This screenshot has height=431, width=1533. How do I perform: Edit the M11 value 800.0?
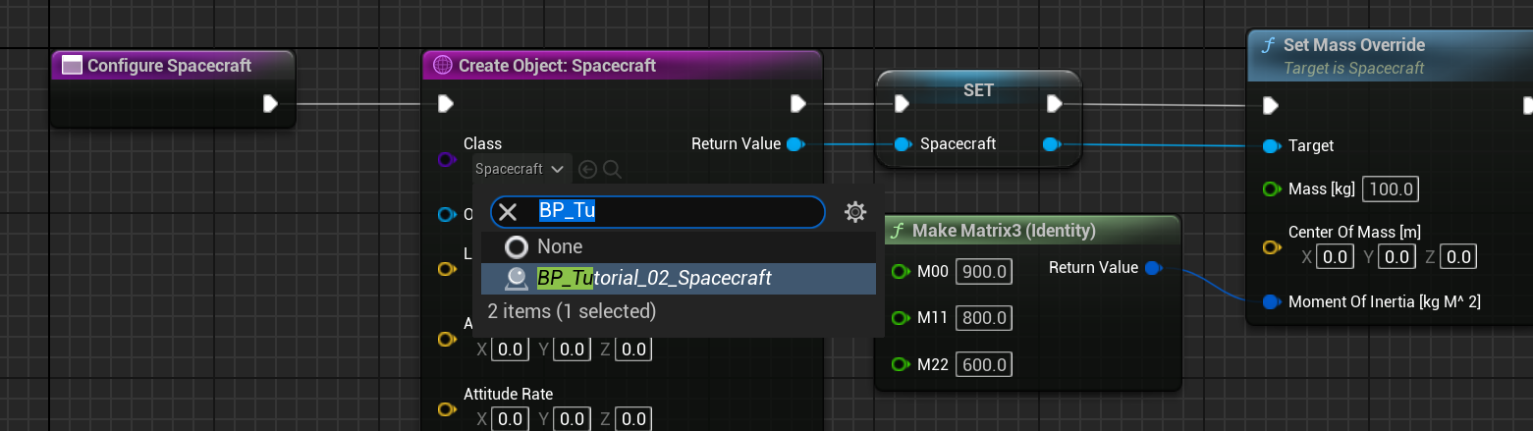click(983, 318)
